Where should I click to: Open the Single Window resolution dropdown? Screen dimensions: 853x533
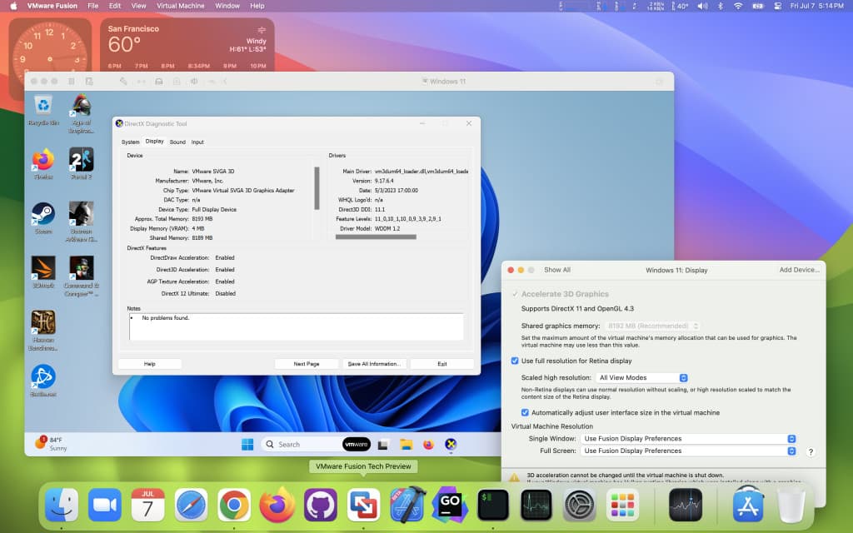coord(688,438)
